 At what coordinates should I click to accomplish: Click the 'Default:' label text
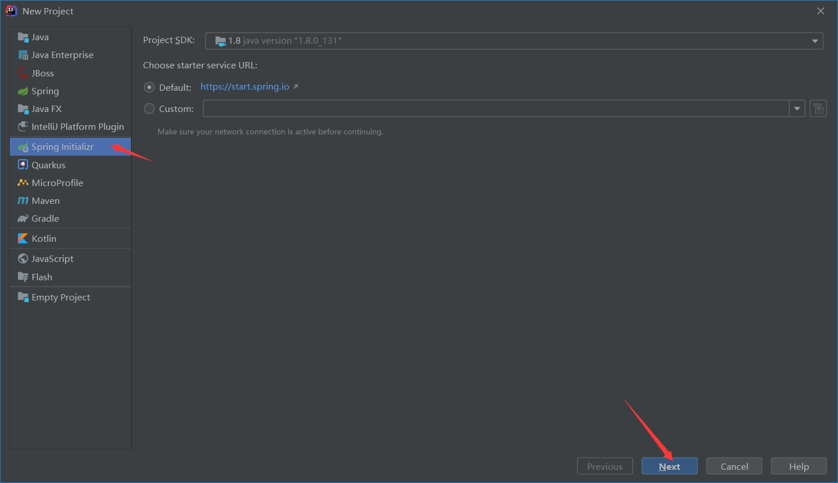175,87
